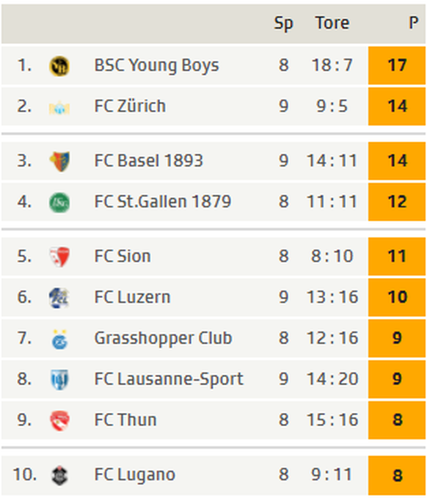Click the FC Lugano black crest
This screenshot has height=498, width=427.
[x=59, y=475]
